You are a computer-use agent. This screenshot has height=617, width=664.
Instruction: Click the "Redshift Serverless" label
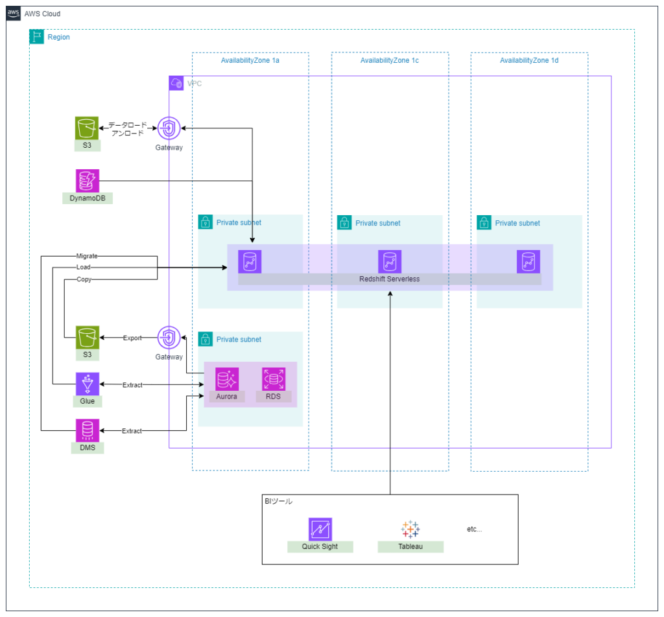390,279
